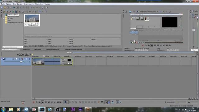The image size is (199, 112).
Task: Stop timeline playback in the transport bar
Action: point(49,102)
